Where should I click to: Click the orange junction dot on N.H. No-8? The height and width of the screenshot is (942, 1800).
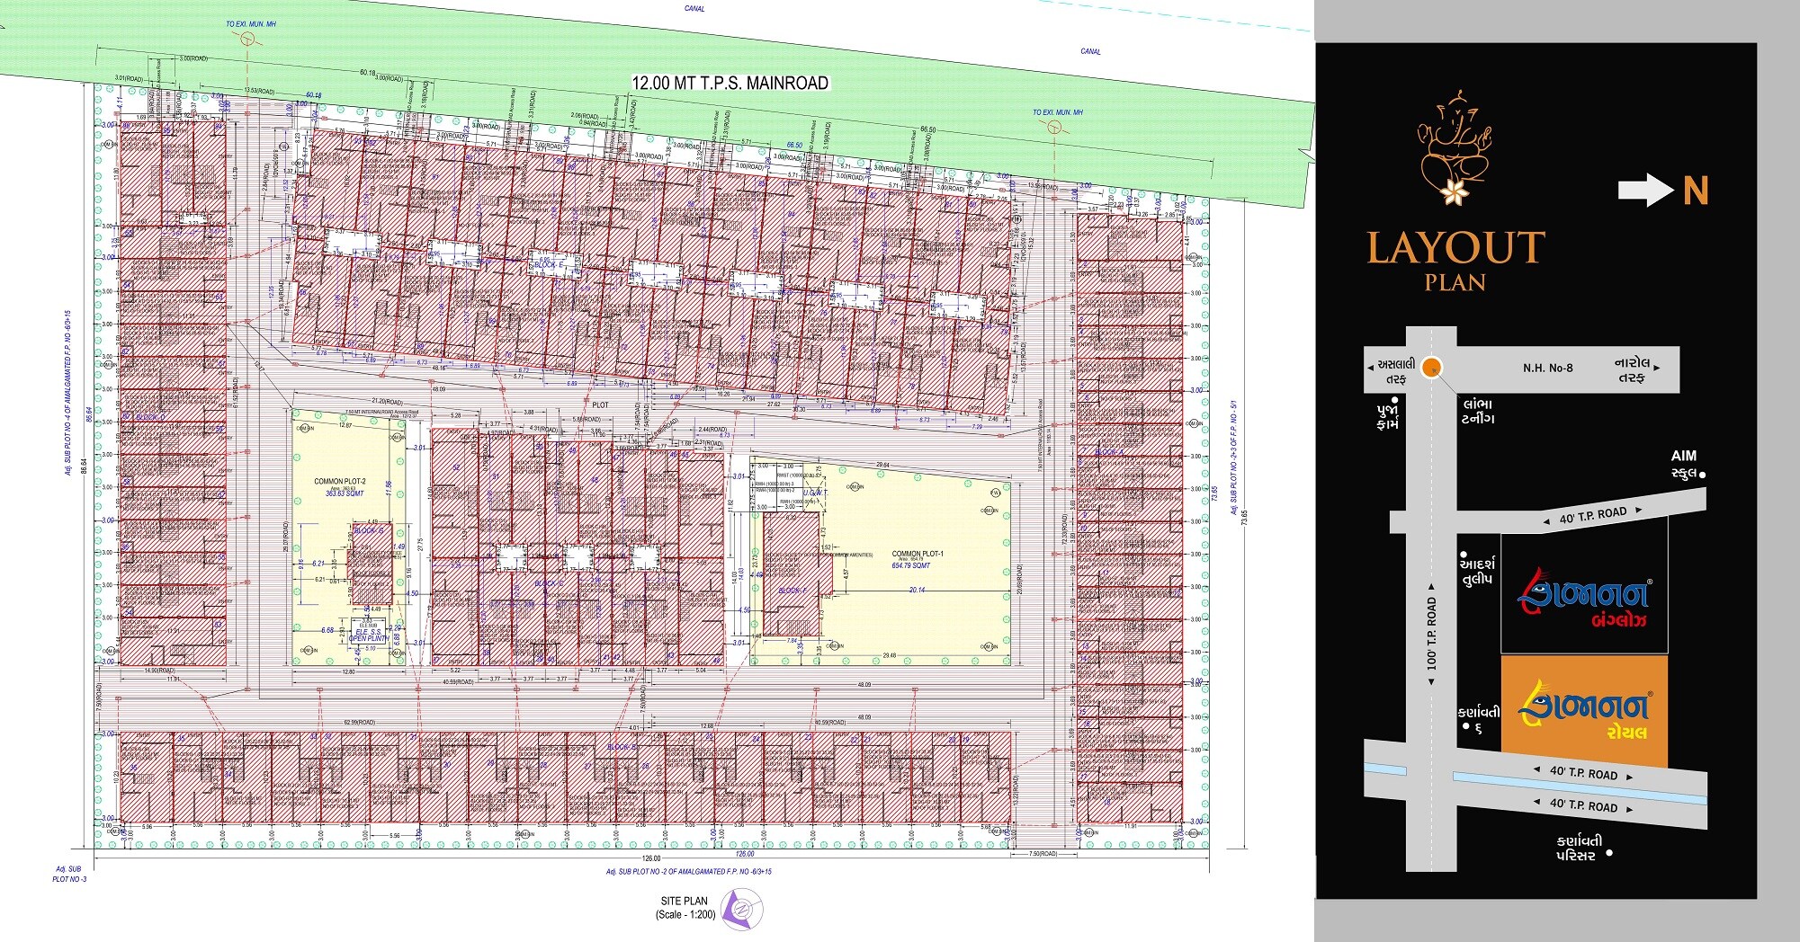1432,367
